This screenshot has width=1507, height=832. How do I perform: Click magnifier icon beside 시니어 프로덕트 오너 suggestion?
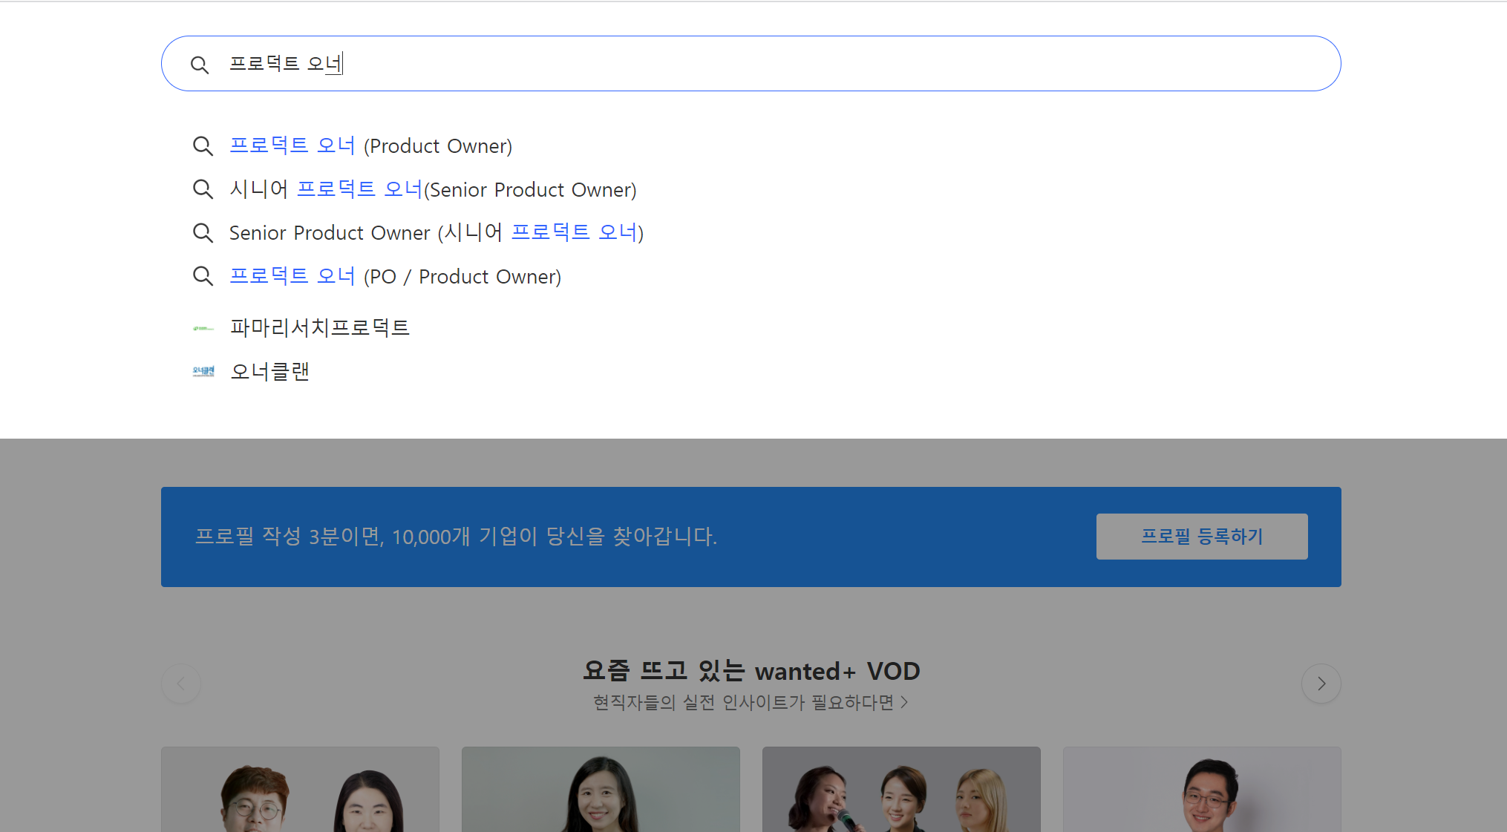tap(203, 189)
